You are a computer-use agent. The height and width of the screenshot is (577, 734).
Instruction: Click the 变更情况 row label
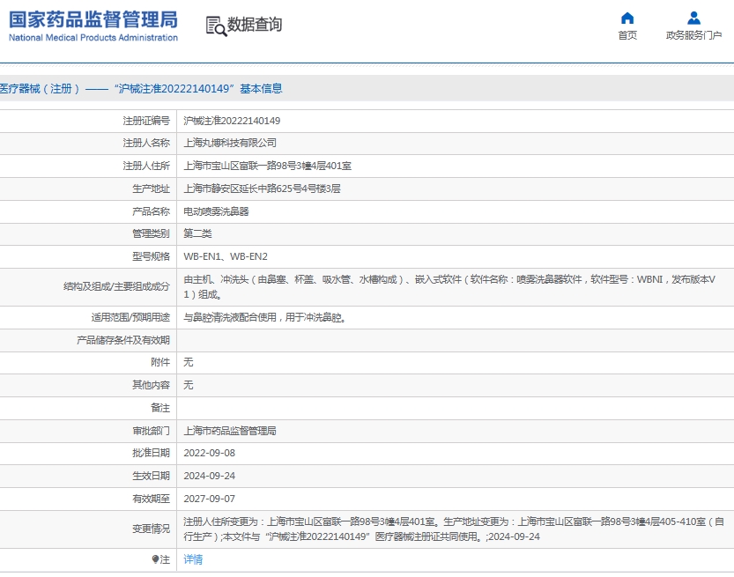pos(151,529)
